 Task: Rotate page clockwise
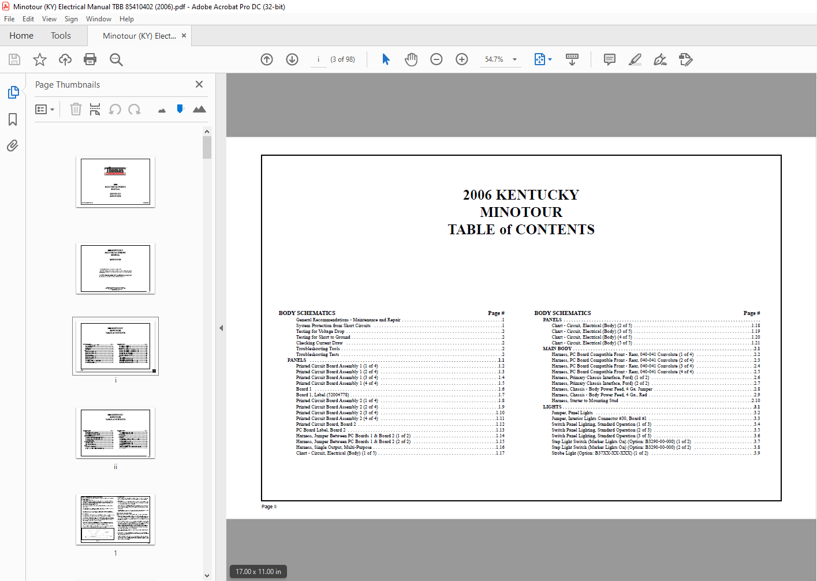coord(135,109)
